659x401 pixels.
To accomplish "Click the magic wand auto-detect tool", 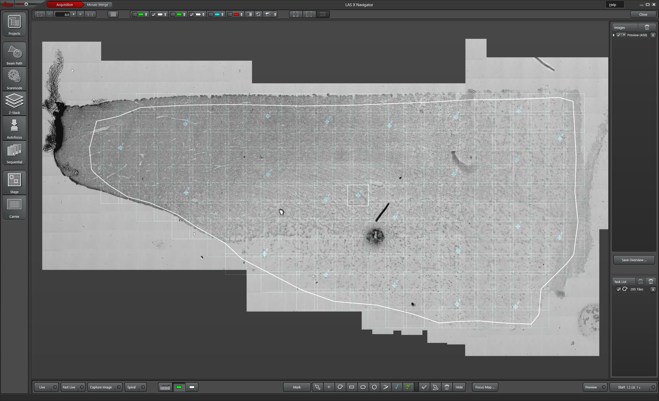I will coord(386,387).
